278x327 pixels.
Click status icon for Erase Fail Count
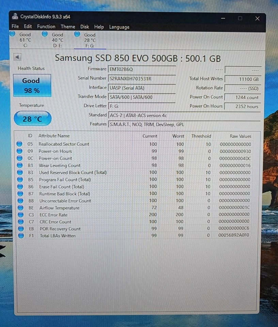point(20,186)
